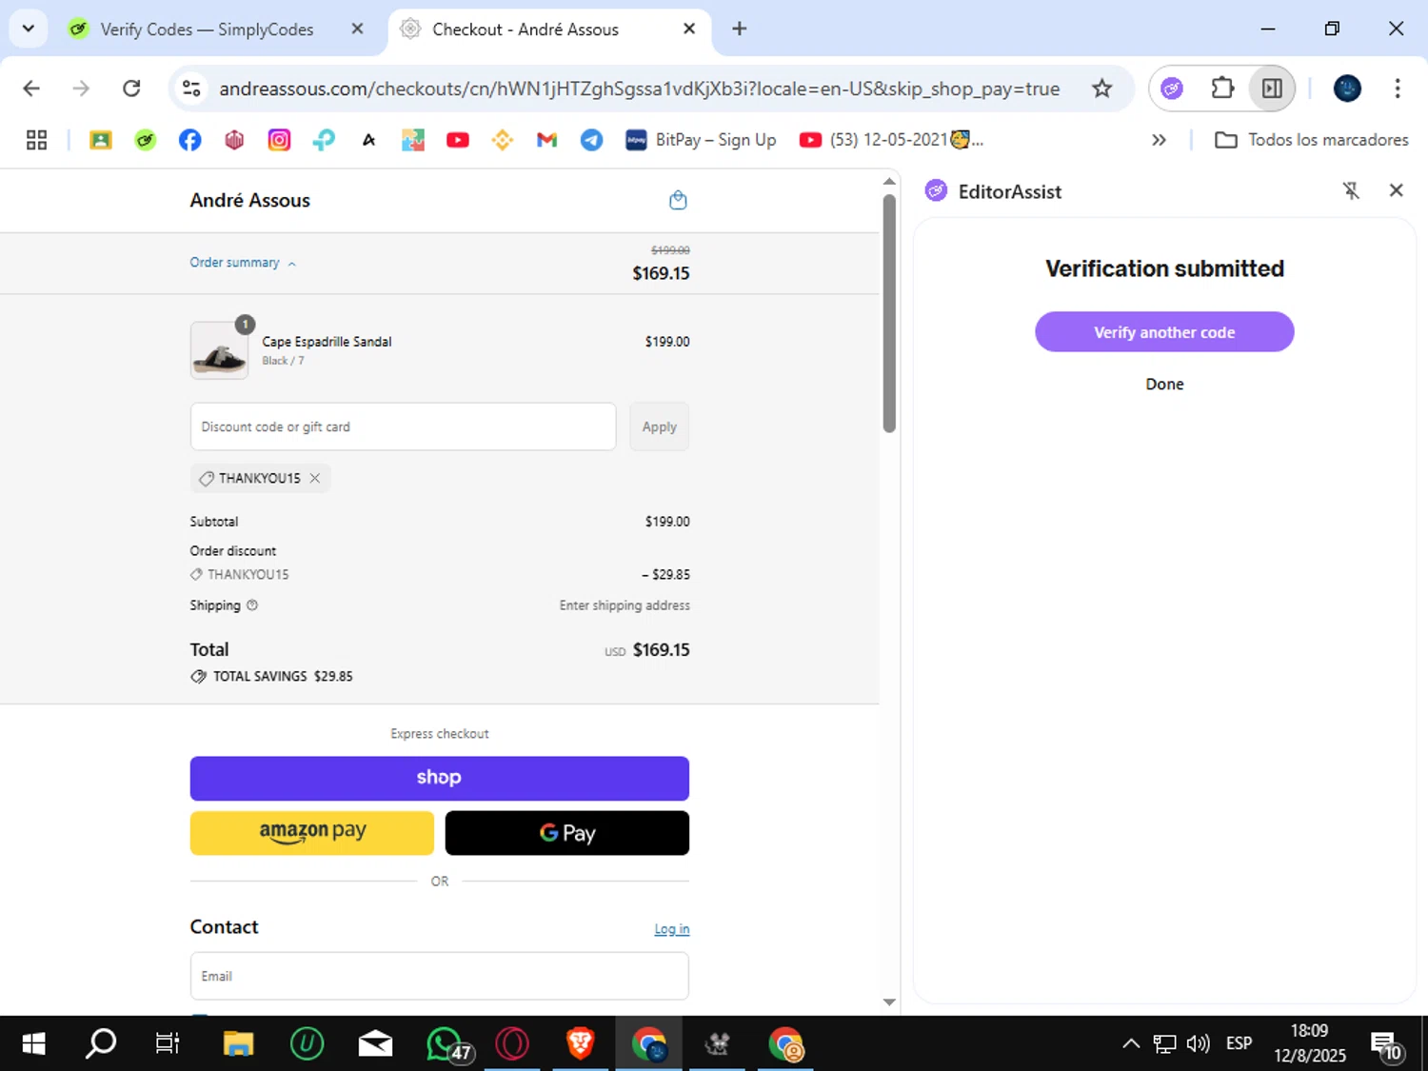Close the Checkout tab
Screen dimensions: 1428x1071
coord(689,30)
